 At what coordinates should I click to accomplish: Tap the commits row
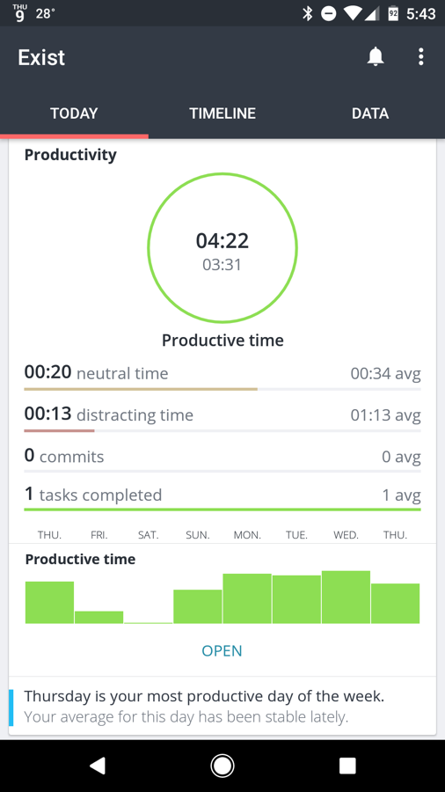coord(222,458)
